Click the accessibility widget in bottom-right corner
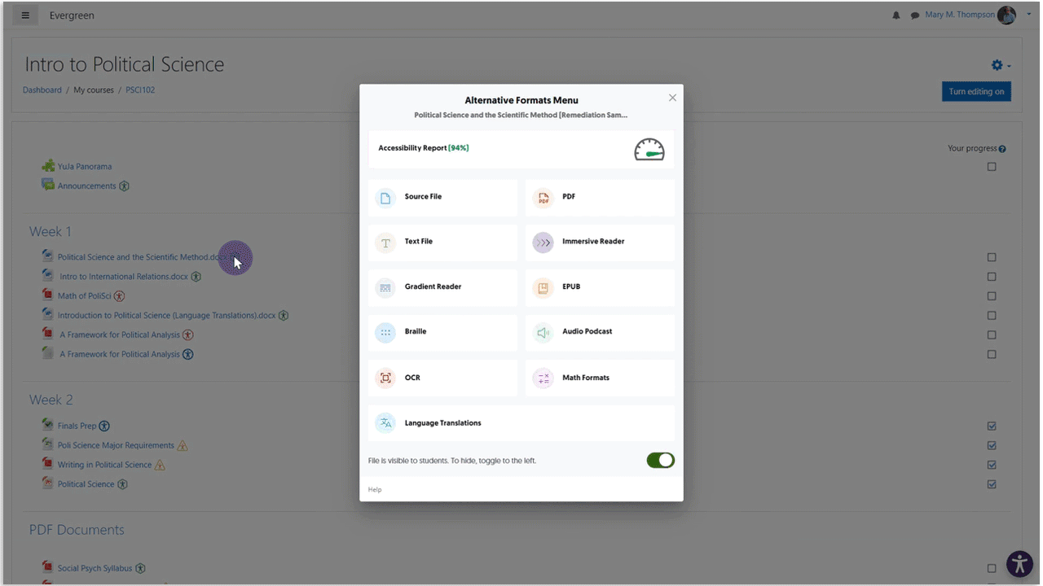 [x=1019, y=564]
